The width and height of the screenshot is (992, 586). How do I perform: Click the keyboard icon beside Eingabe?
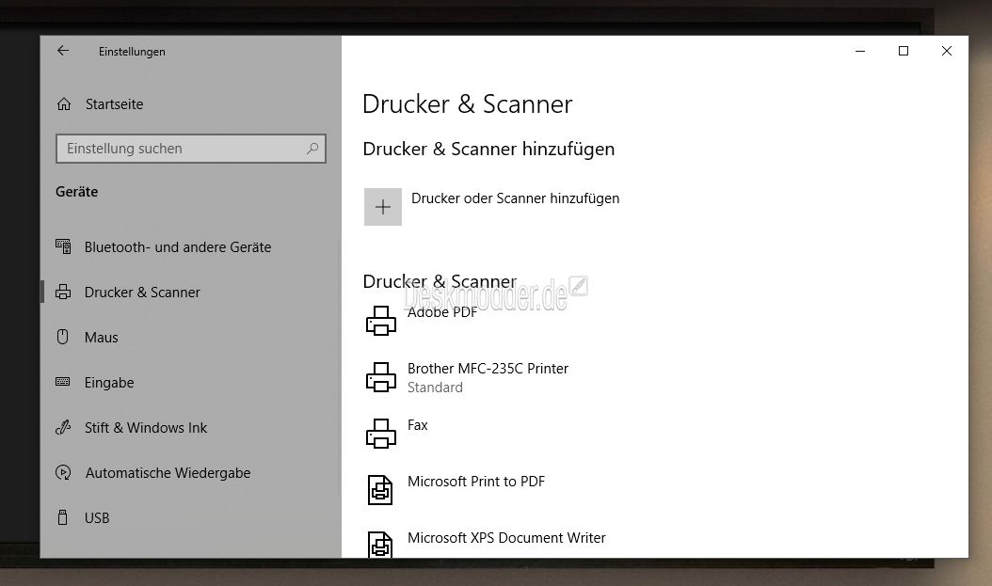click(63, 382)
